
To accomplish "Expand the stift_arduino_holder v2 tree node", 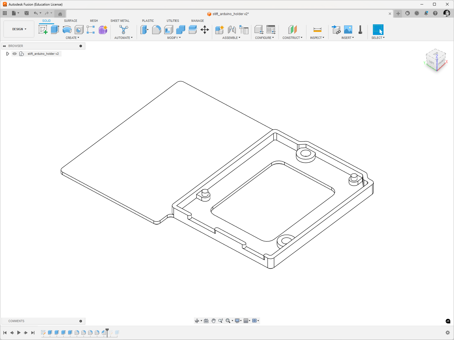I will click(8, 54).
